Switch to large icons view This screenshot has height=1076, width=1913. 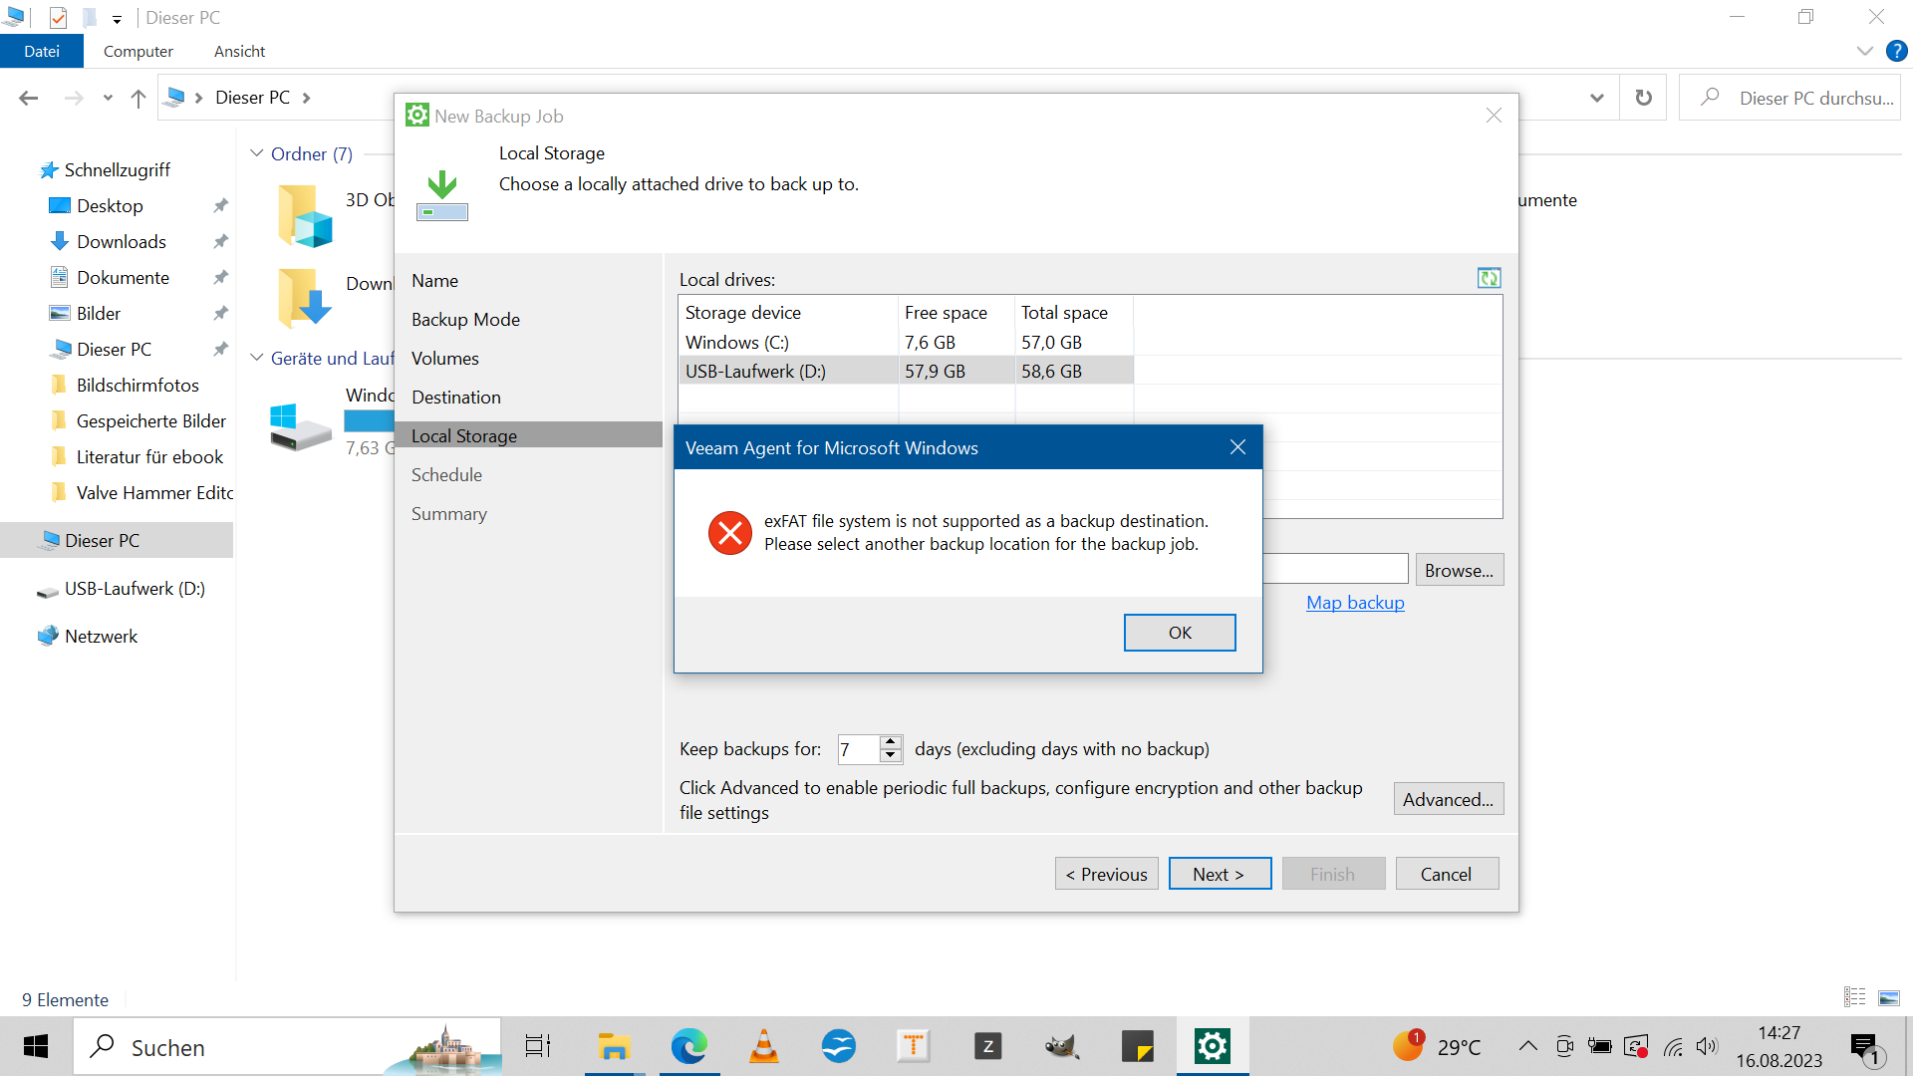(1889, 997)
